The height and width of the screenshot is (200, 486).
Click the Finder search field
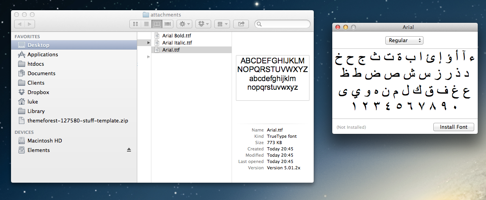282,24
